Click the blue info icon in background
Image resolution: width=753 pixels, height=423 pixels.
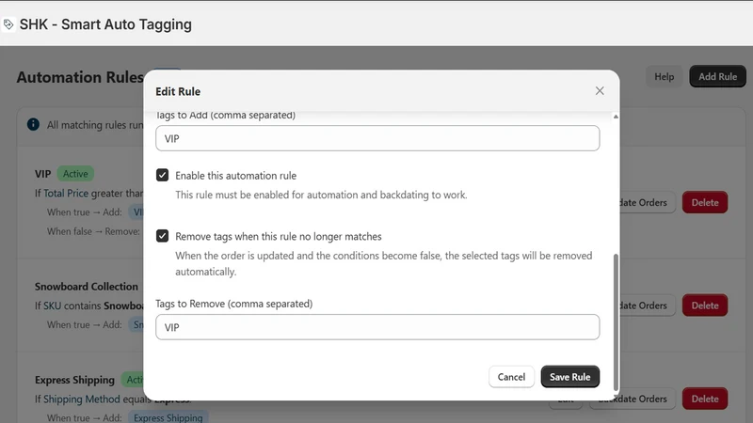tap(33, 125)
